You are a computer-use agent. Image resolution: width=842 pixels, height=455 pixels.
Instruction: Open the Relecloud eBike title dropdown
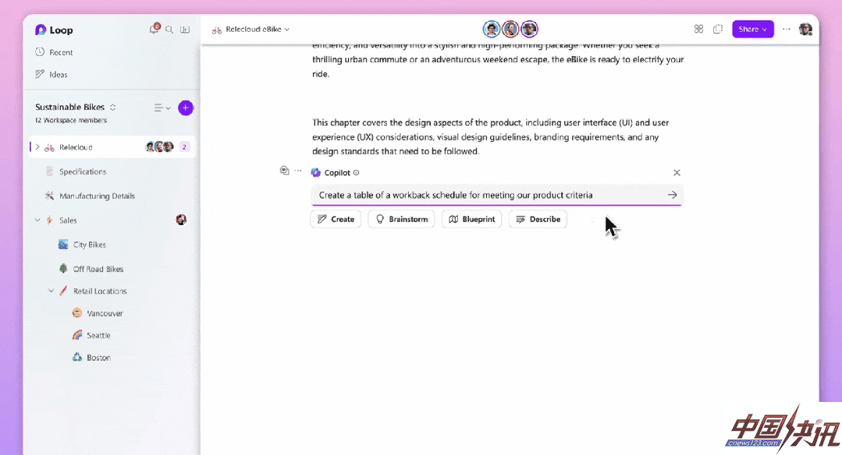tap(251, 30)
